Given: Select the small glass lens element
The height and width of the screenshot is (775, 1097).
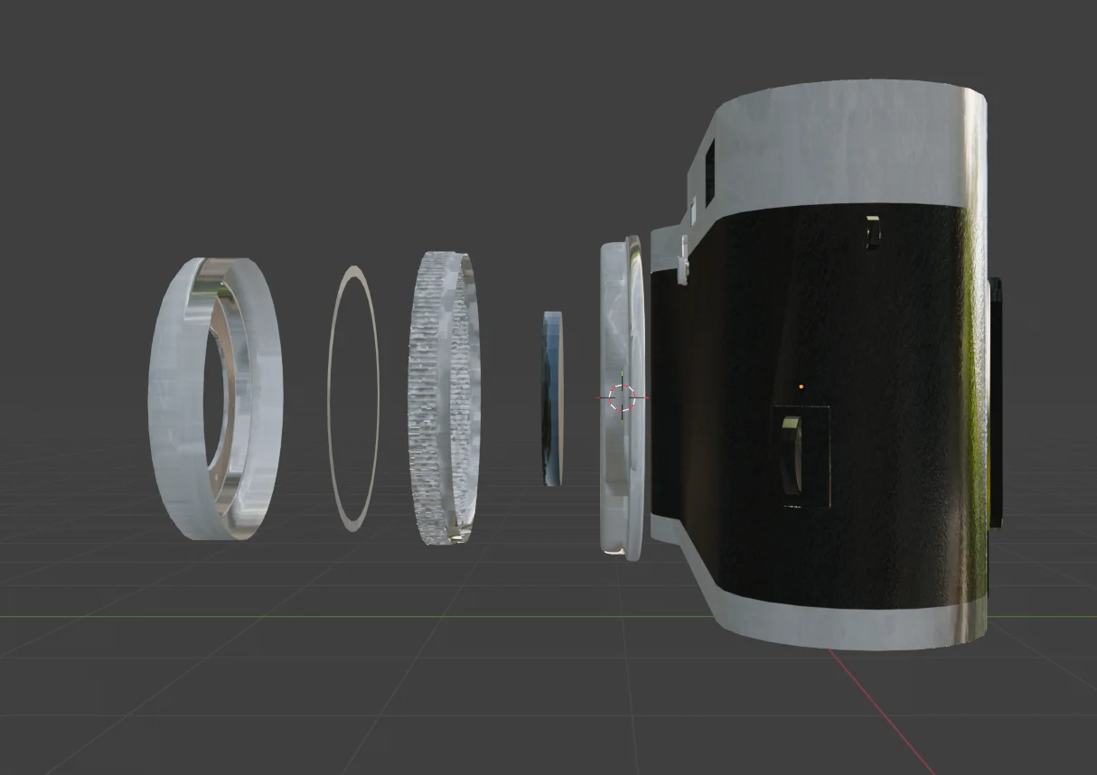Looking at the screenshot, I should pos(552,398).
